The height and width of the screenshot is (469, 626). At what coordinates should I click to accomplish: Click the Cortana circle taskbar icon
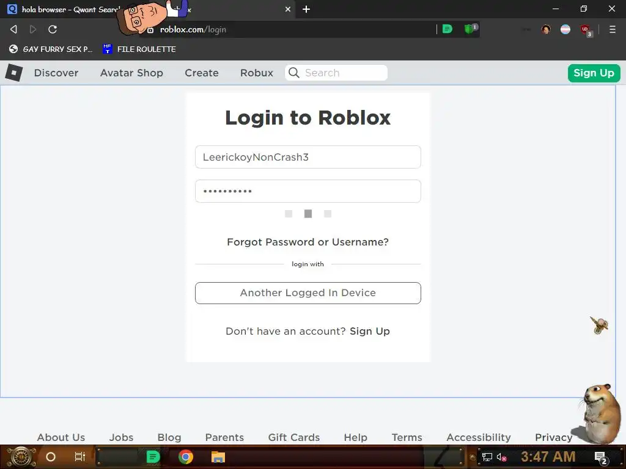point(51,457)
